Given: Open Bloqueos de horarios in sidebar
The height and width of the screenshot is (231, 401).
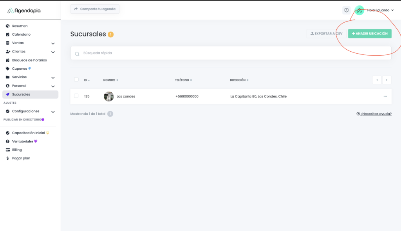Looking at the screenshot, I should pos(29,60).
